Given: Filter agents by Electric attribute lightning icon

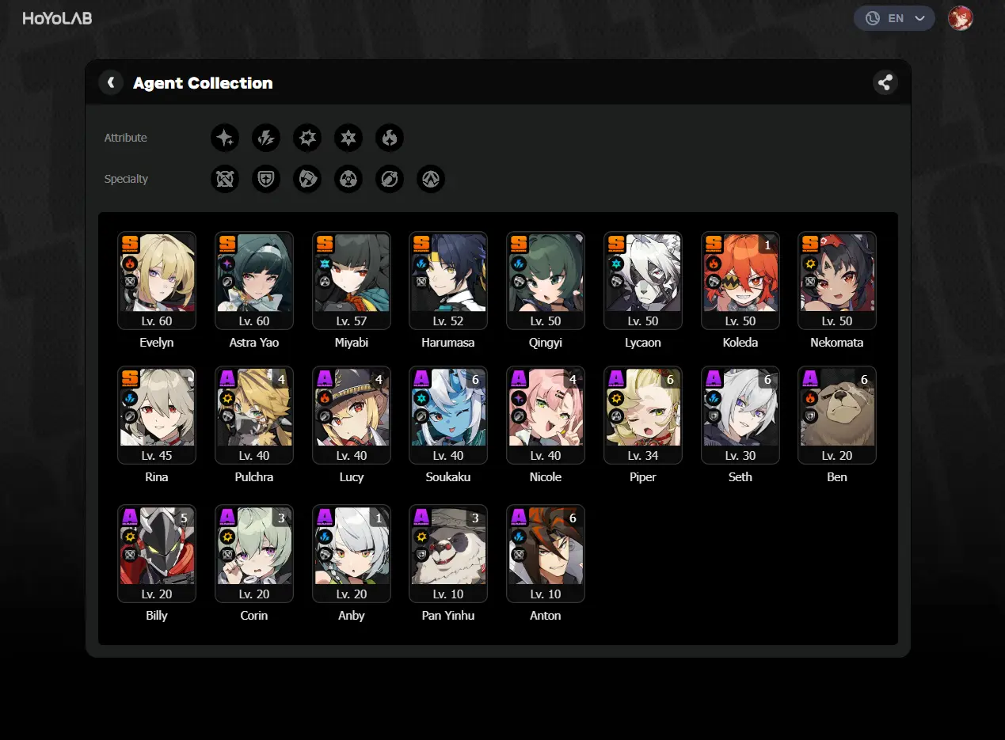Looking at the screenshot, I should [x=266, y=138].
